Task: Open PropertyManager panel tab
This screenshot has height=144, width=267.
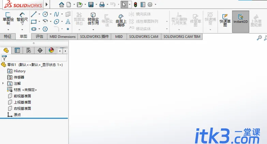Action: tap(17, 51)
